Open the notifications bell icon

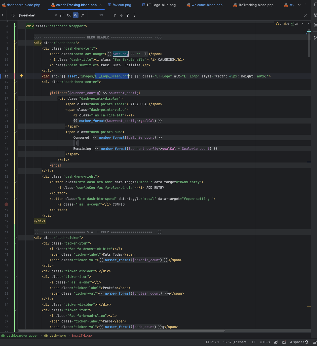click(315, 5)
